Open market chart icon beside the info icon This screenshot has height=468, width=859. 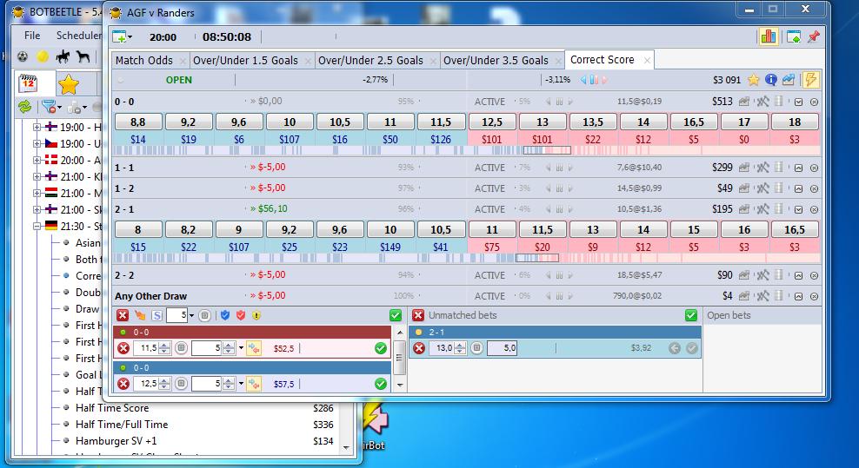click(x=789, y=80)
